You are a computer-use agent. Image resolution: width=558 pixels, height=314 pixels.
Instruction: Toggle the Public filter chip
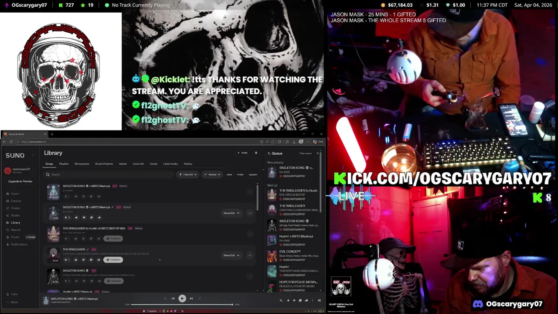point(240,174)
